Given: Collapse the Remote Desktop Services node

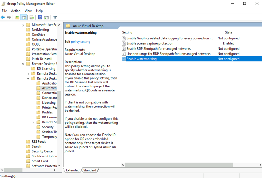Looking at the screenshot, I should (23, 64).
